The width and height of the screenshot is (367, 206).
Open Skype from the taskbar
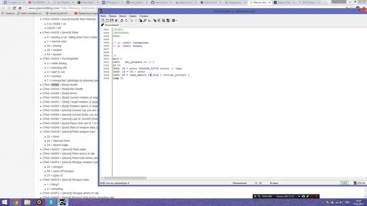pos(51,202)
